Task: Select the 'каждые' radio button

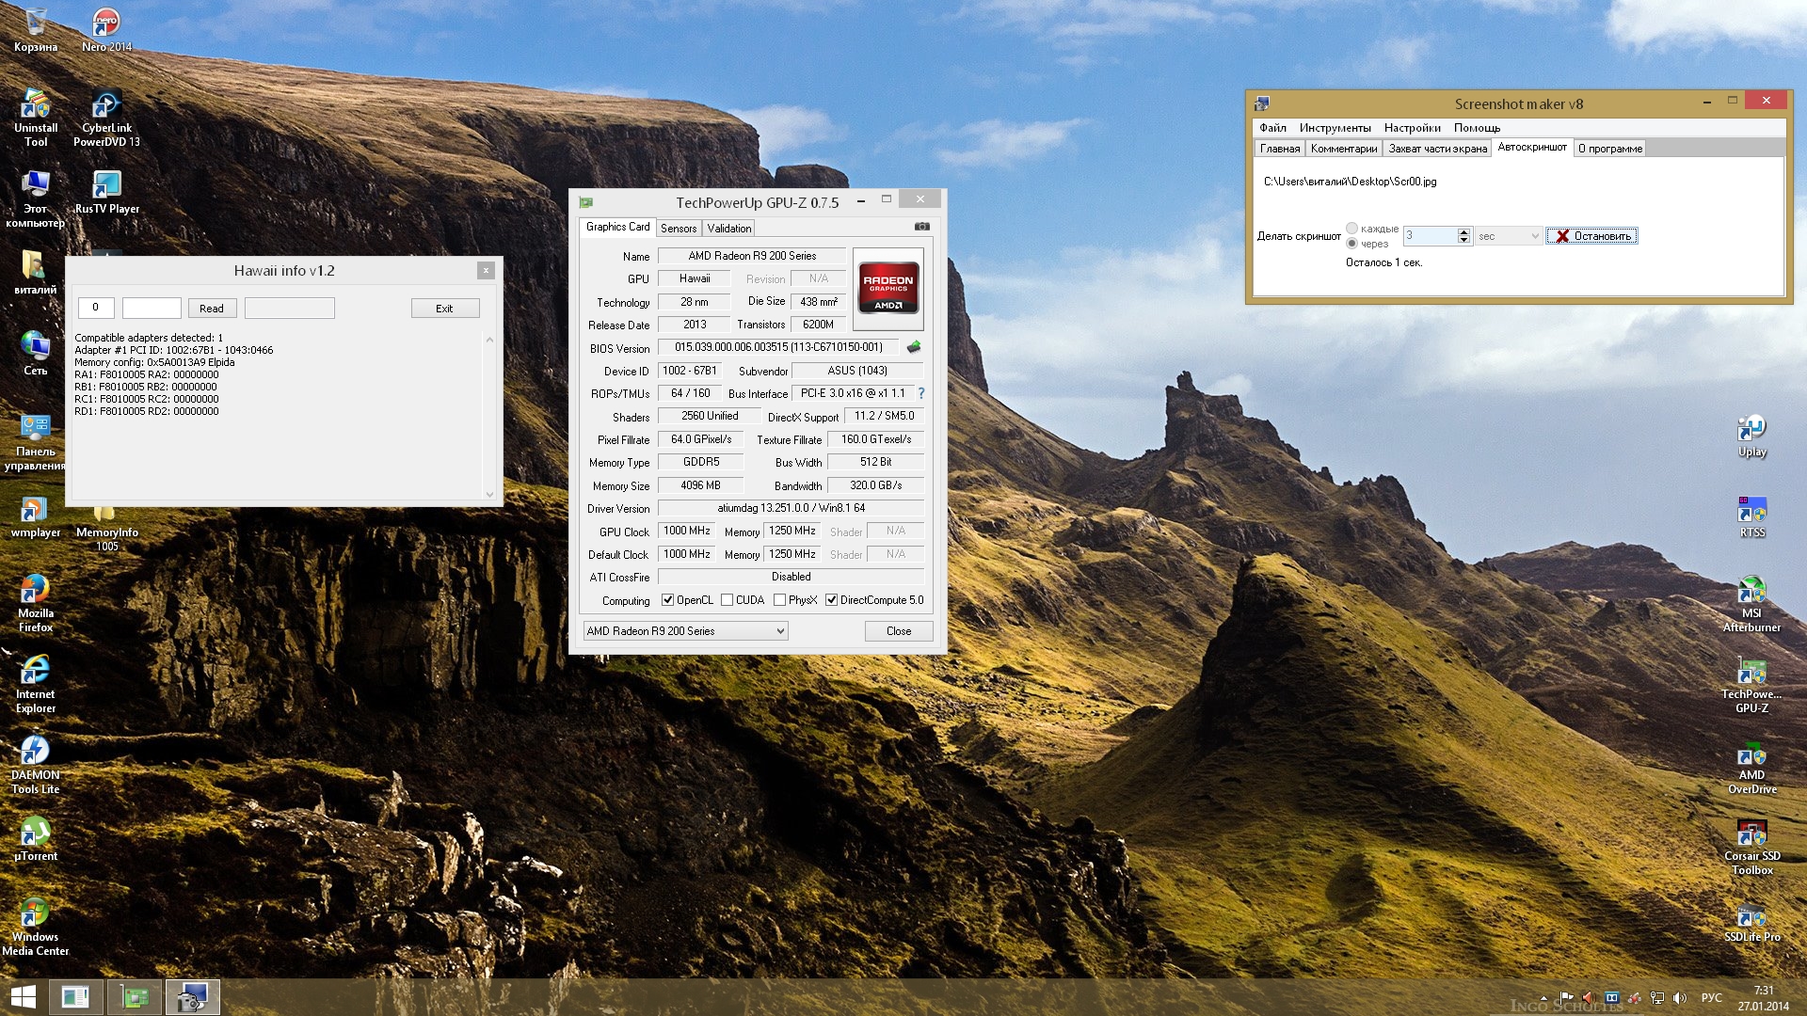Action: pyautogui.click(x=1351, y=229)
